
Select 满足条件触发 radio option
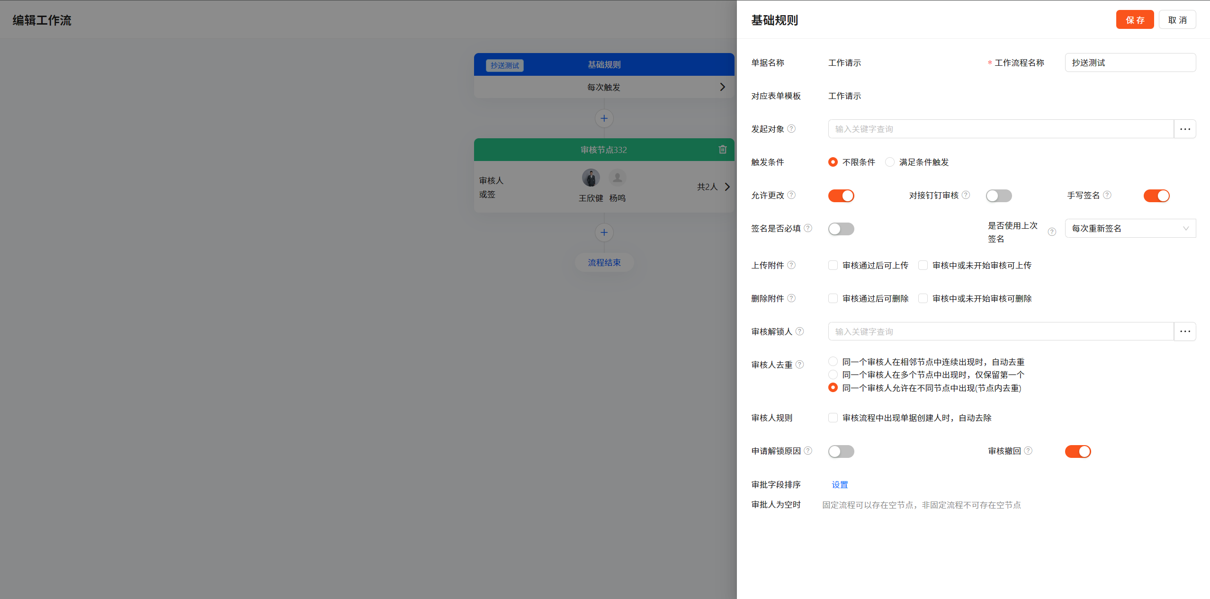890,162
